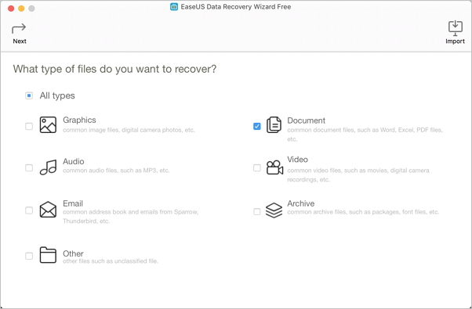
Task: Click the Archive label text
Action: (301, 203)
